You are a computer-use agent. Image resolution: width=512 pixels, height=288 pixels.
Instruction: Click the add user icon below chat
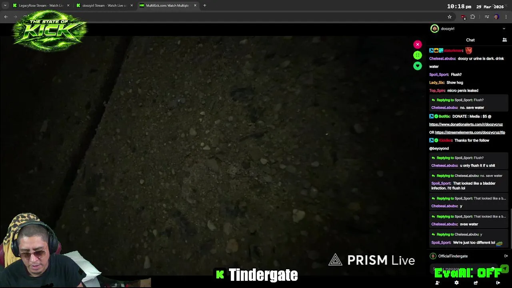click(437, 283)
